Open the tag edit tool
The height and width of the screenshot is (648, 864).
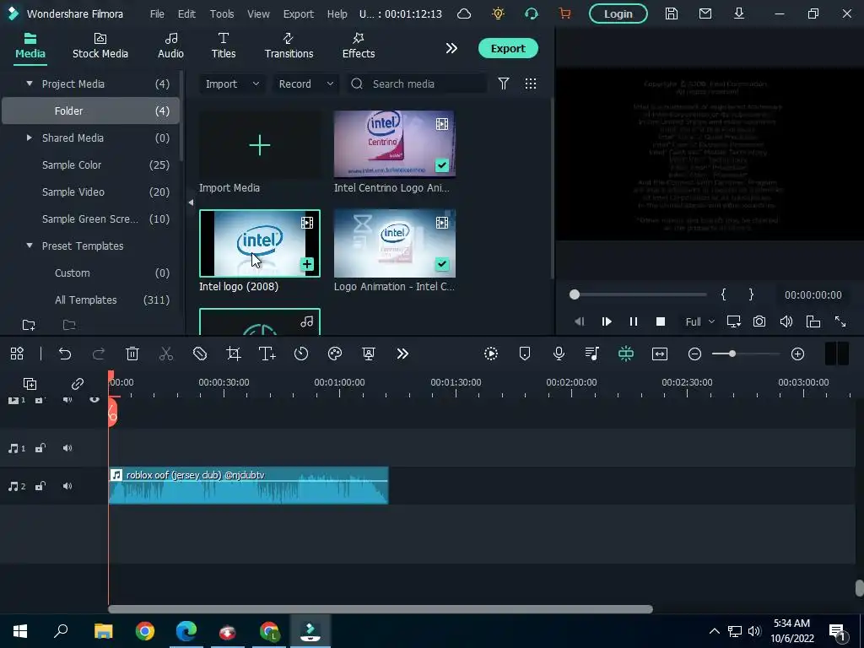pos(200,354)
